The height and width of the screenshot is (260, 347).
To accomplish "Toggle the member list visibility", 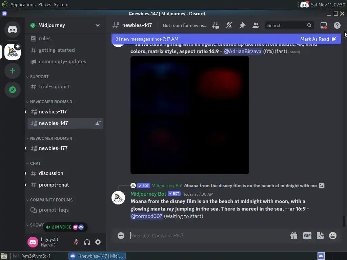I will point(256,25).
